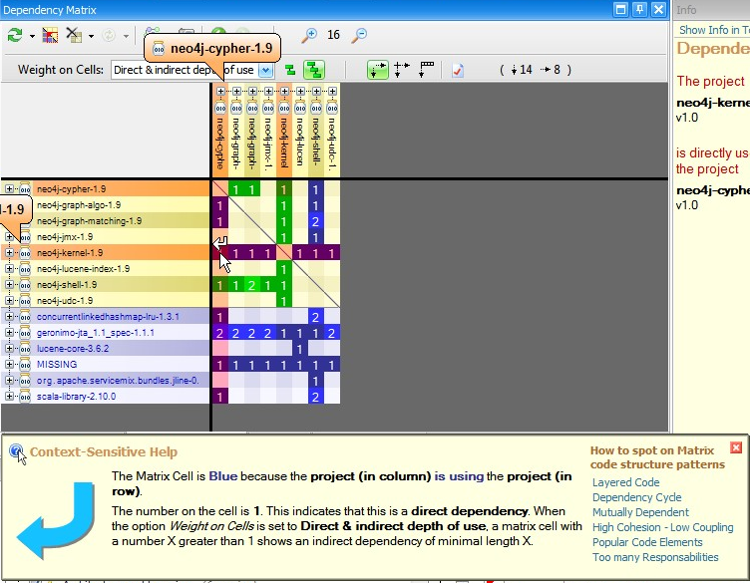
Task: Expand the neo4j-cypher column header
Action: tap(220, 91)
